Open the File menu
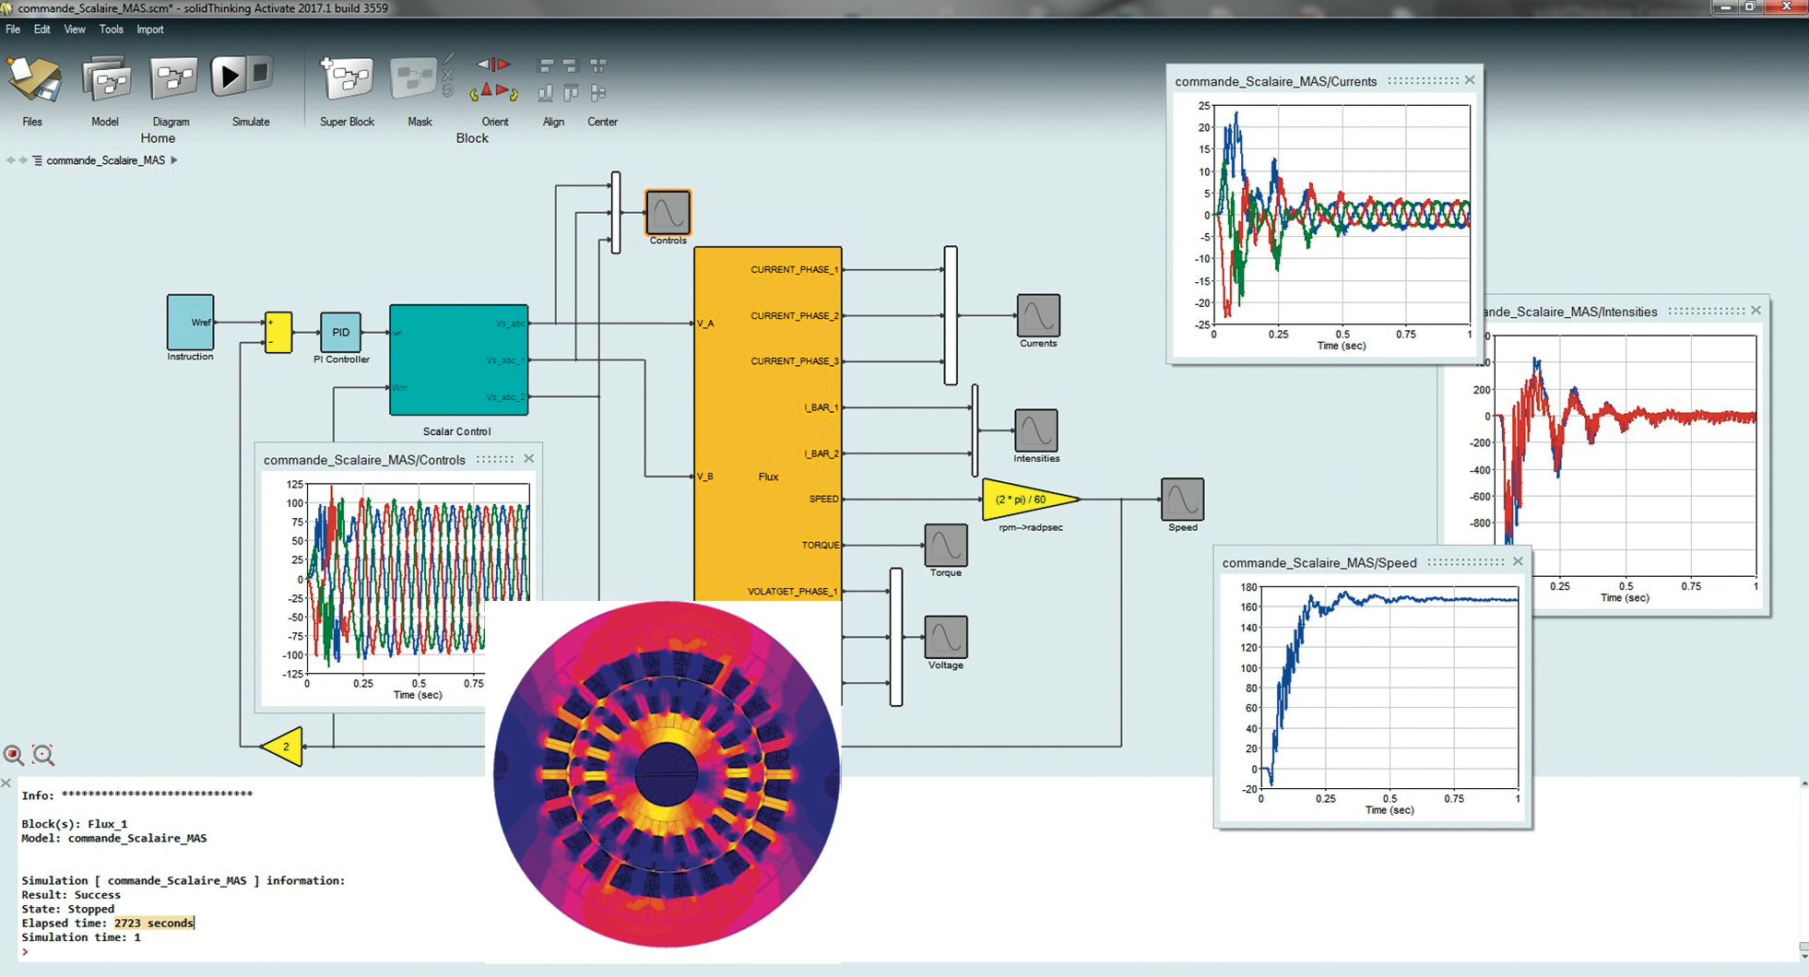This screenshot has width=1809, height=977. (x=13, y=29)
